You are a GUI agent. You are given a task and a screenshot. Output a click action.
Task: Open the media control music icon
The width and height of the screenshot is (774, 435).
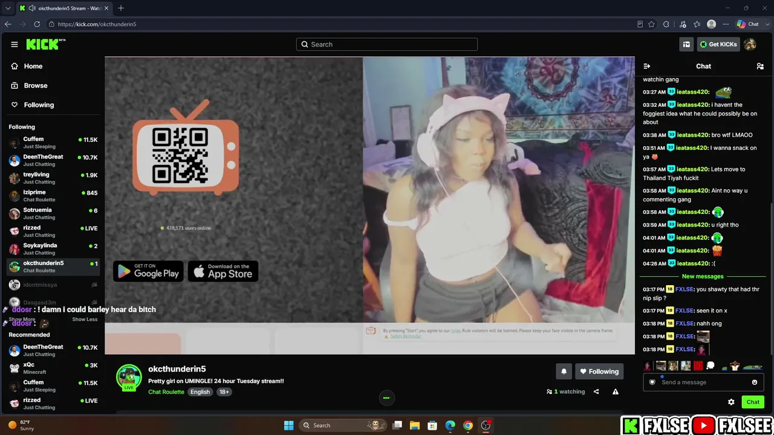683,24
